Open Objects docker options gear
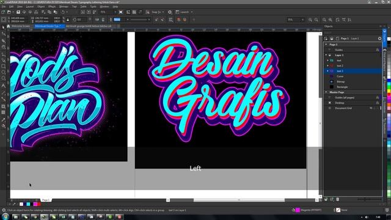Image resolution: width=391 pixels, height=220 pixels. click(x=379, y=38)
